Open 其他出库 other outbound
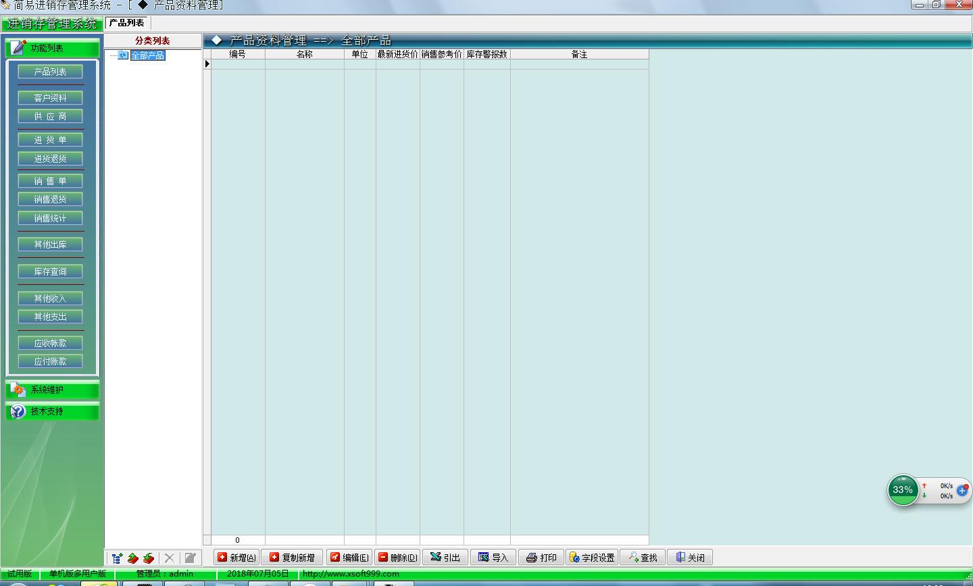The image size is (973, 586). point(51,244)
